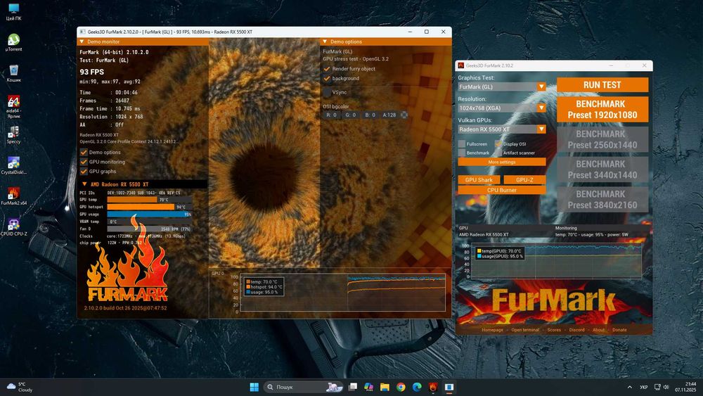
Task: Toggle the Display OSI checkbox
Action: pyautogui.click(x=498, y=144)
